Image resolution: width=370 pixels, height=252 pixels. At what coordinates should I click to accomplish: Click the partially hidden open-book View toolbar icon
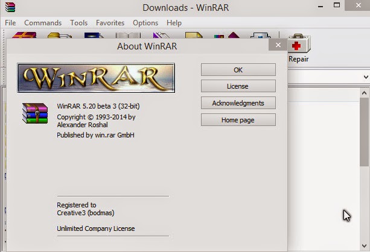tap(128, 36)
